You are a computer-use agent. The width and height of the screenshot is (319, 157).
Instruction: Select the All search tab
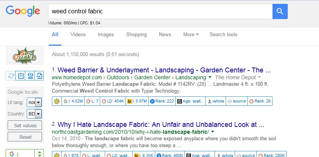pos(55,35)
